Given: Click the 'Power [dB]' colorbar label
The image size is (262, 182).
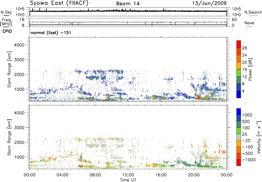Looking at the screenshot, I should point(250,69).
